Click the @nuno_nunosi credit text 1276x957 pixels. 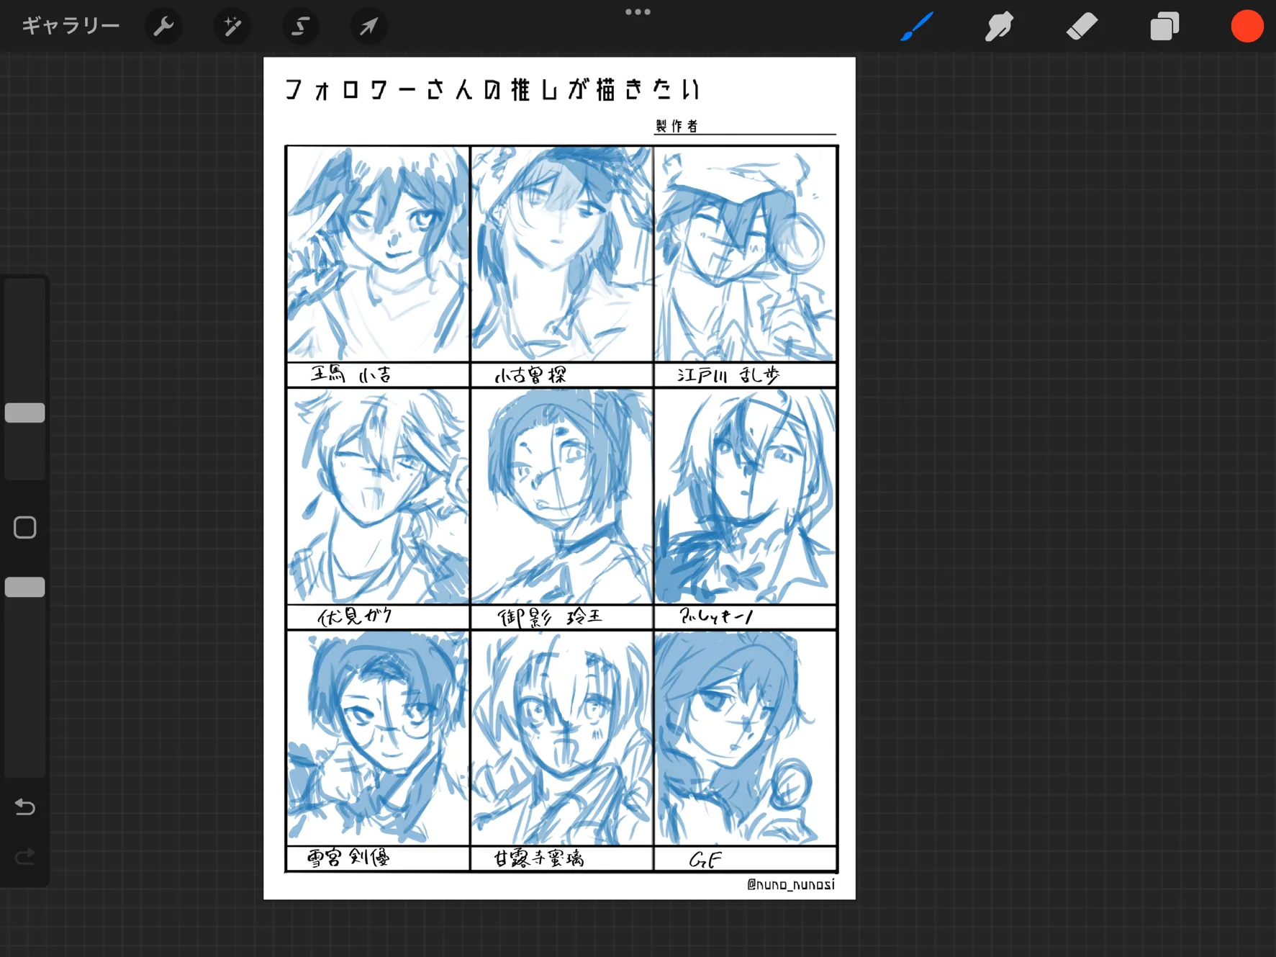[791, 884]
